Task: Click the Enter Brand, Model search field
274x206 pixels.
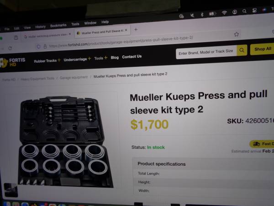Action: point(206,52)
